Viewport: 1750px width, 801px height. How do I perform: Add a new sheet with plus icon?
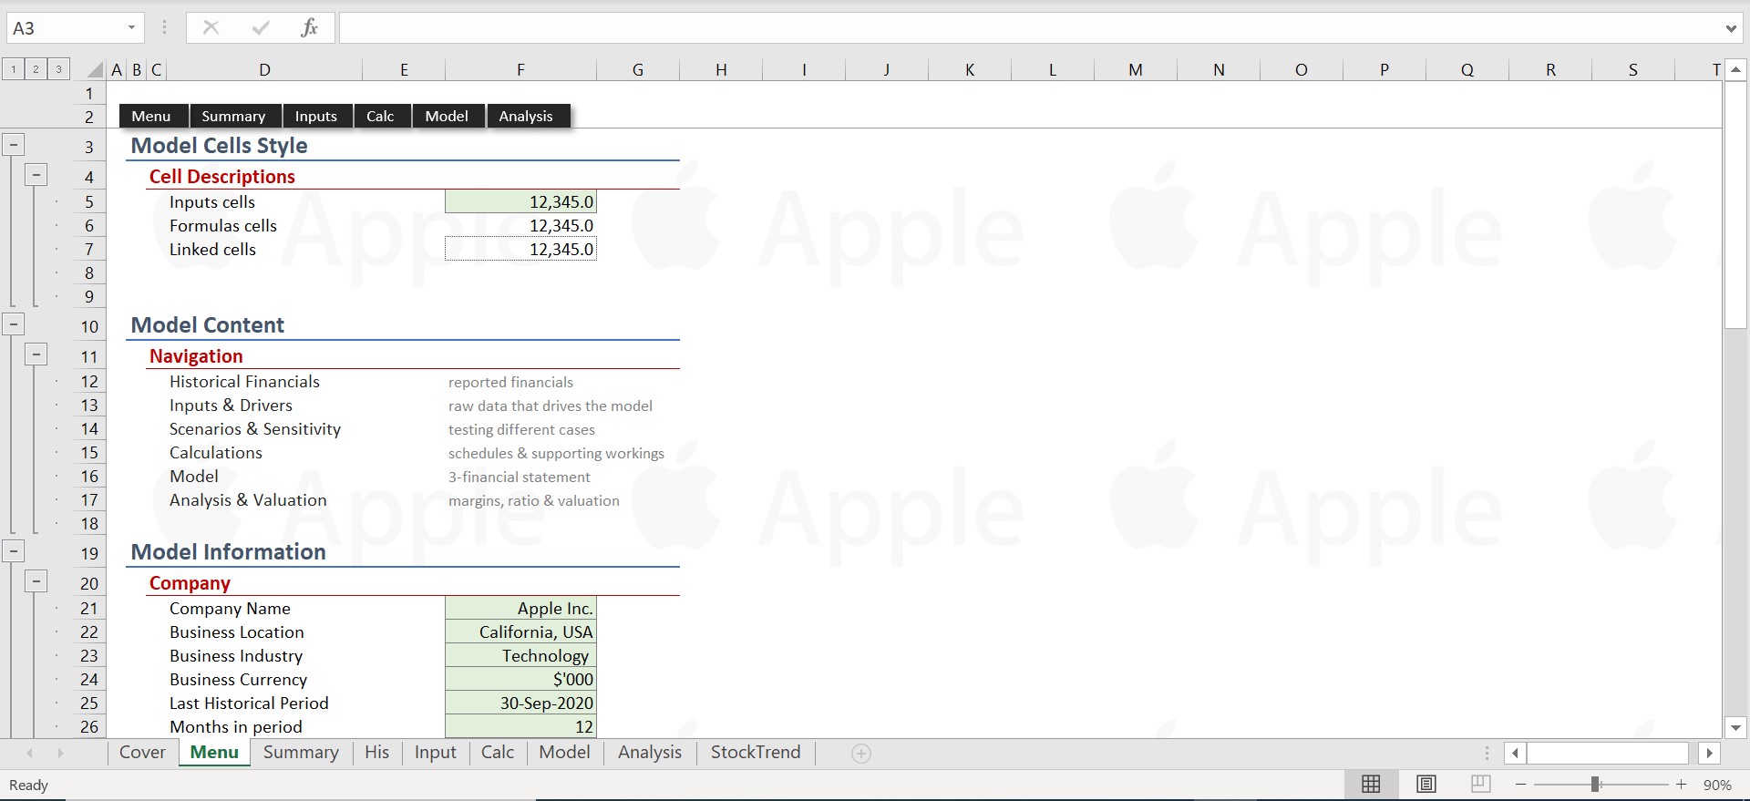click(x=861, y=753)
